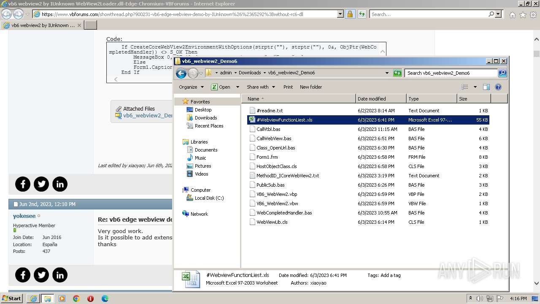Click LinkedIn icon below yokesee's post
The height and width of the screenshot is (304, 540).
point(60,275)
